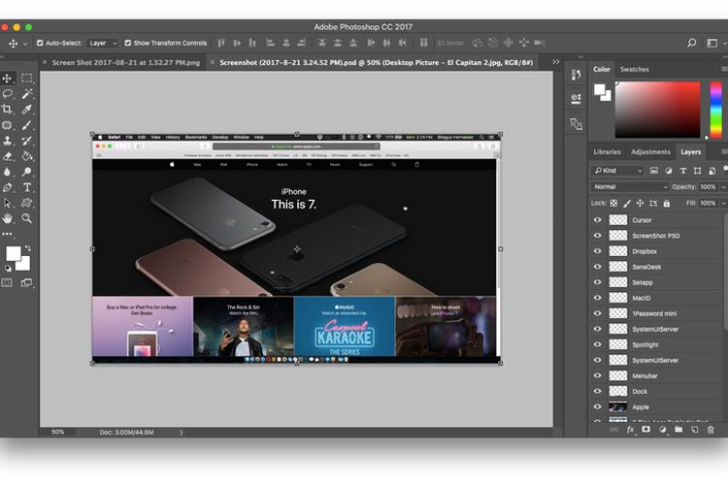The height and width of the screenshot is (485, 728).
Task: Hide the Cursor layer
Action: click(x=598, y=220)
